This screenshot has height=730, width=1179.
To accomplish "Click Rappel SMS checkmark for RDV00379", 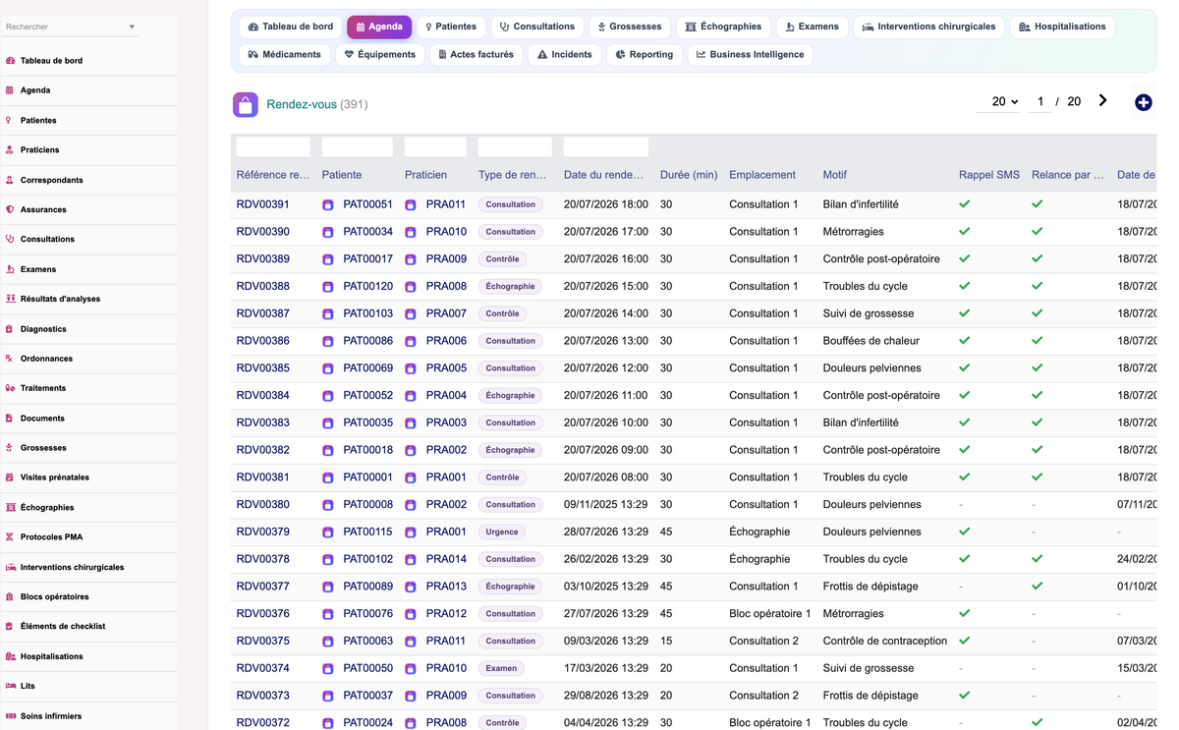I will coord(965,532).
